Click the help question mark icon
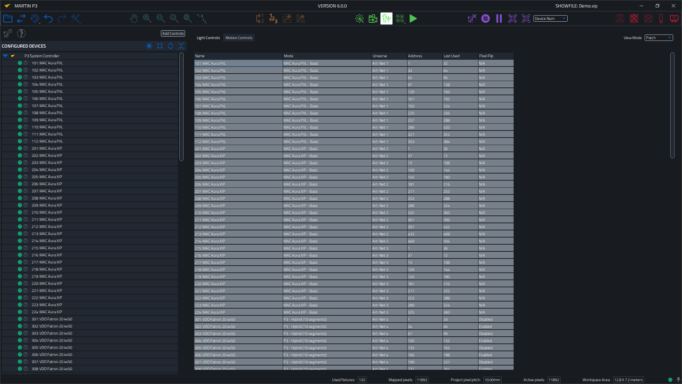Image resolution: width=682 pixels, height=384 pixels. click(21, 34)
